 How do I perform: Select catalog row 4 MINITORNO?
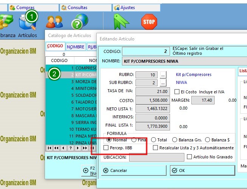71,88
